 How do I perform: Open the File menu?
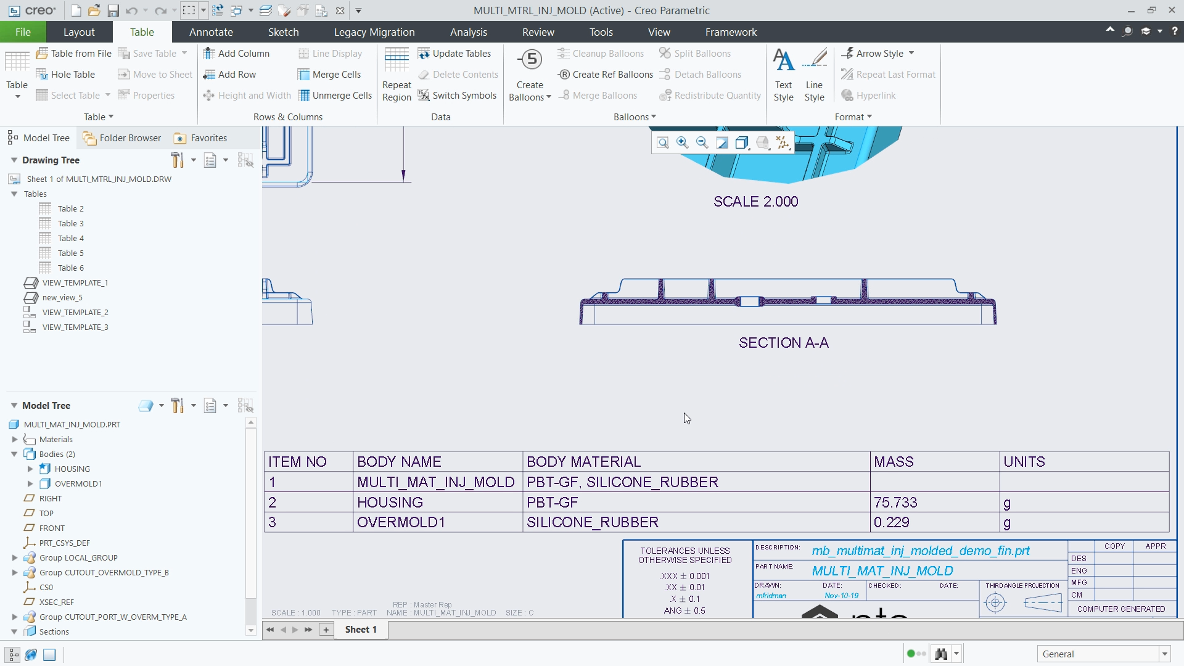pos(23,32)
